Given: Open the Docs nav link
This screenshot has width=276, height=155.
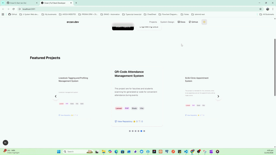Looking at the screenshot, I should coord(181,22).
